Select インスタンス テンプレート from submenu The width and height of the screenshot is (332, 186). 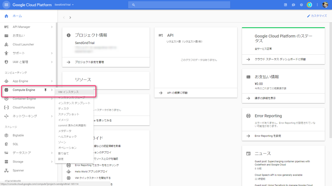(74, 103)
